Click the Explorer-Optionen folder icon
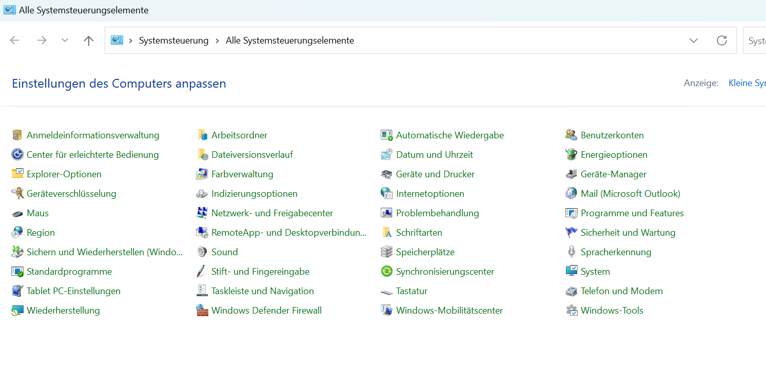 click(17, 174)
